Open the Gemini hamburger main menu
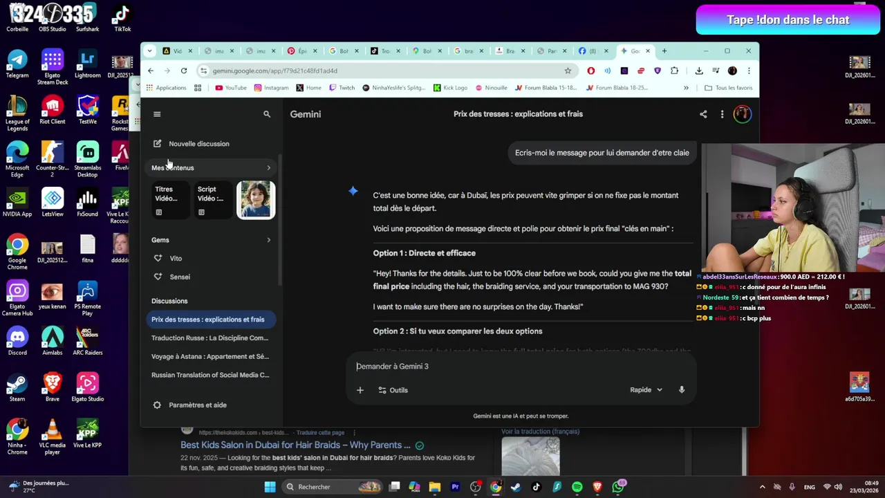Image resolution: width=885 pixels, height=498 pixels. (x=157, y=114)
